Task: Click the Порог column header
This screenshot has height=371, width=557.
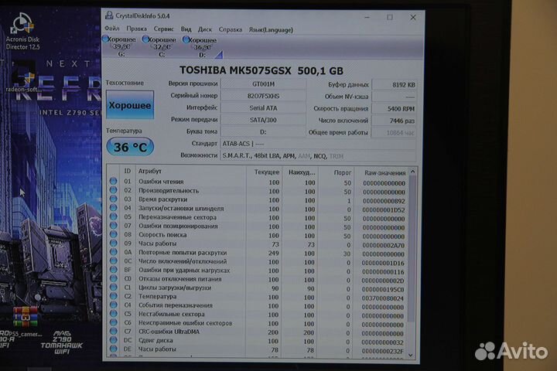Action: (x=336, y=172)
